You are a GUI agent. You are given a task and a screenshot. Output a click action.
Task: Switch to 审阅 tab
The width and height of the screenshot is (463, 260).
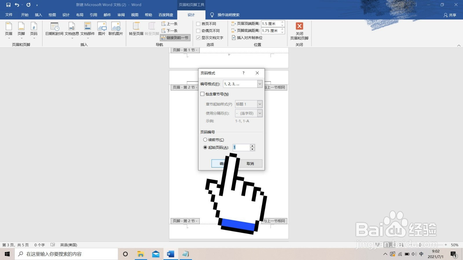(x=121, y=15)
